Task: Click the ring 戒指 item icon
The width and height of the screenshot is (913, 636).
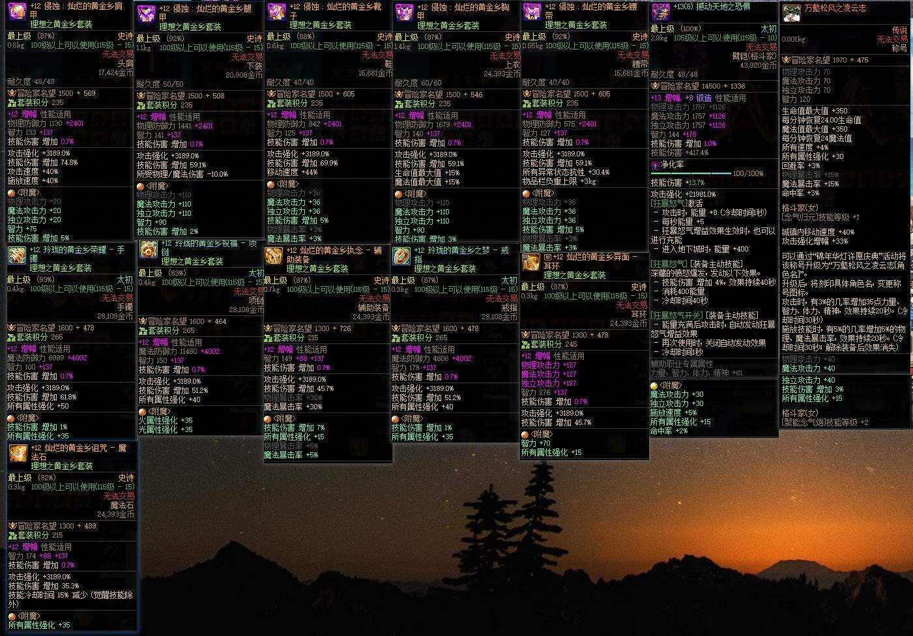Action: click(x=401, y=255)
